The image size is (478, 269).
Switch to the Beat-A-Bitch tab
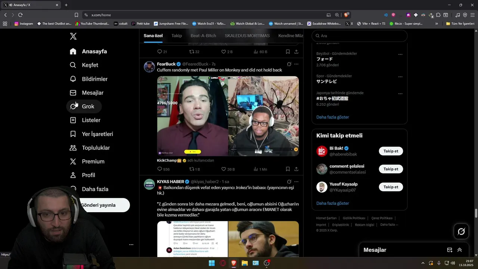pos(203,35)
